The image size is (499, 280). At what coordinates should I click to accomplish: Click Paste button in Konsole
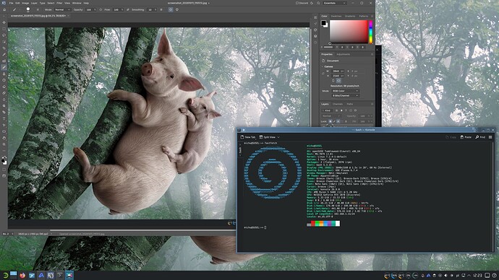click(466, 137)
